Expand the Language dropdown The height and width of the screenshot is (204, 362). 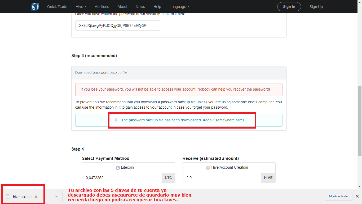(x=179, y=7)
